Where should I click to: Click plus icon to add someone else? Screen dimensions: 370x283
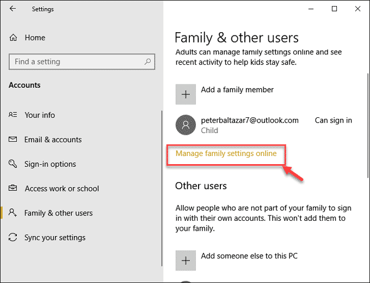(186, 261)
